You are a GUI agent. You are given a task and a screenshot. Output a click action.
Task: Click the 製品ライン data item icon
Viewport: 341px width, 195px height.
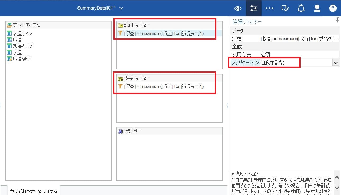tap(9, 33)
